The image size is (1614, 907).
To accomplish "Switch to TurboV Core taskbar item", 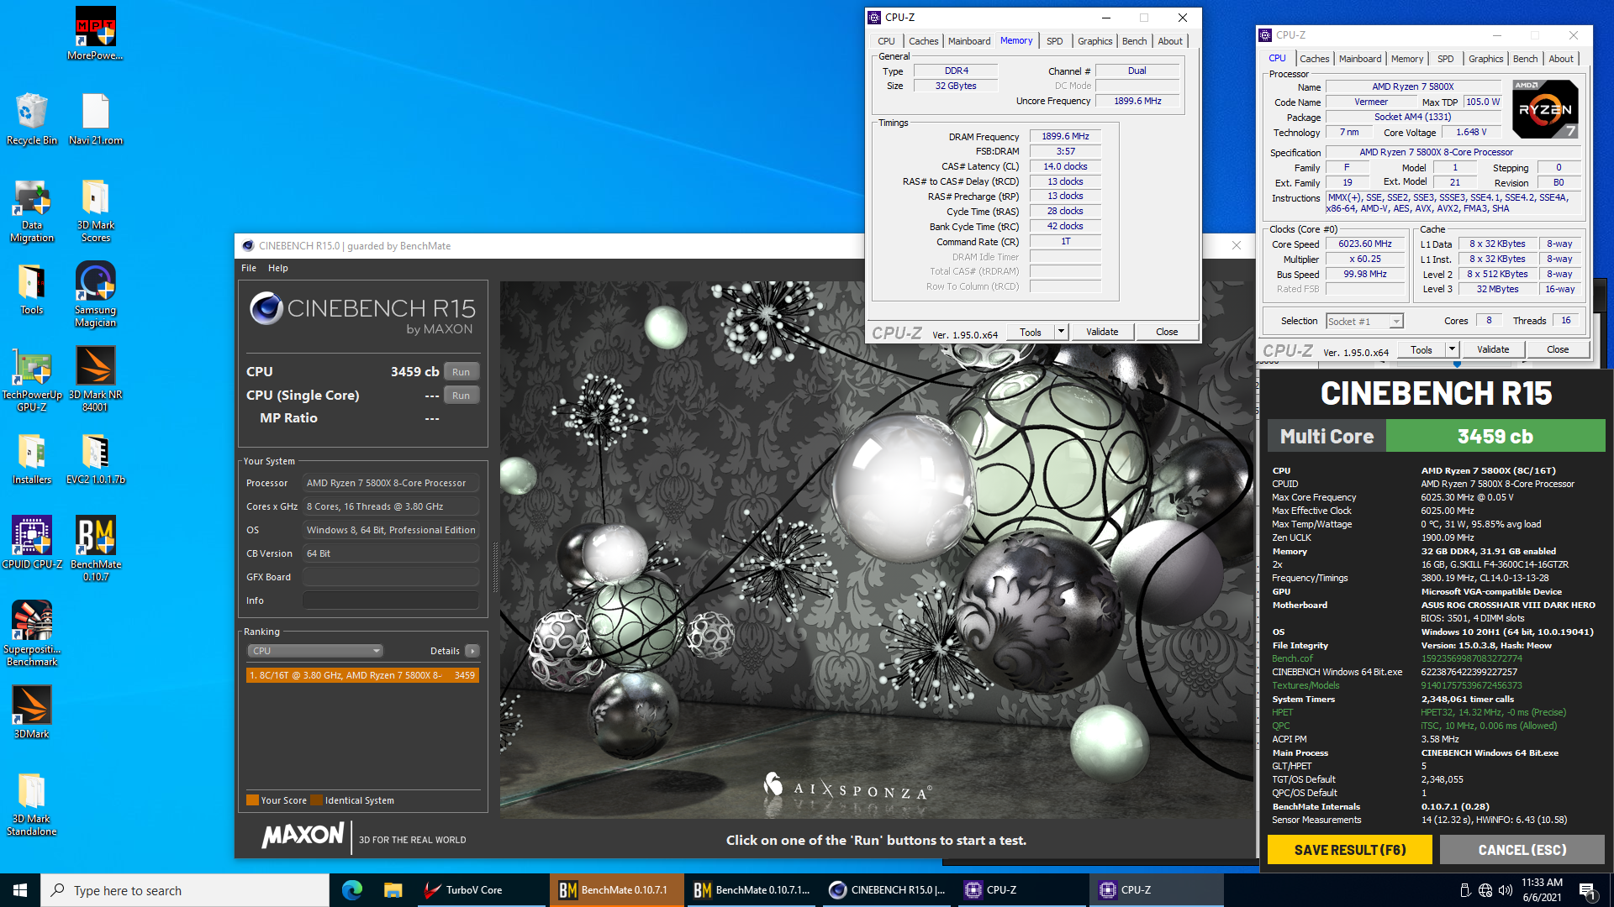I will coord(480,890).
